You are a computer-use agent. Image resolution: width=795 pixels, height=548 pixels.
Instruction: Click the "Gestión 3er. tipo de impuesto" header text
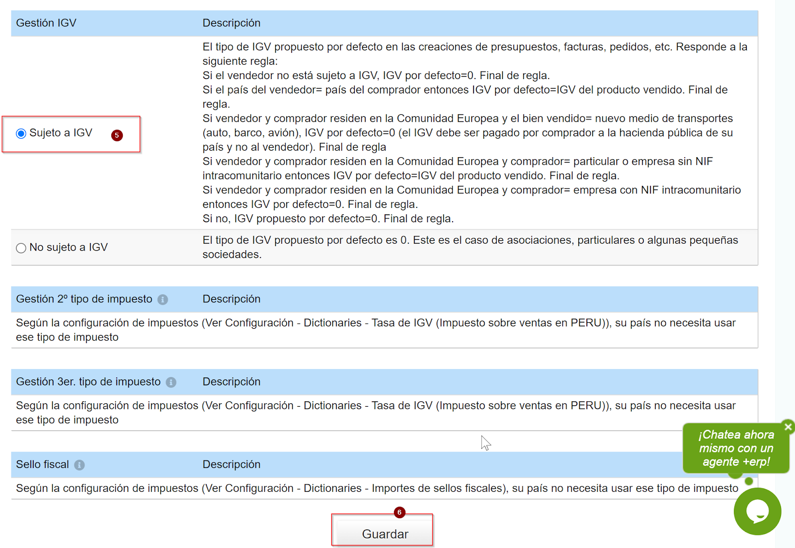pos(88,381)
